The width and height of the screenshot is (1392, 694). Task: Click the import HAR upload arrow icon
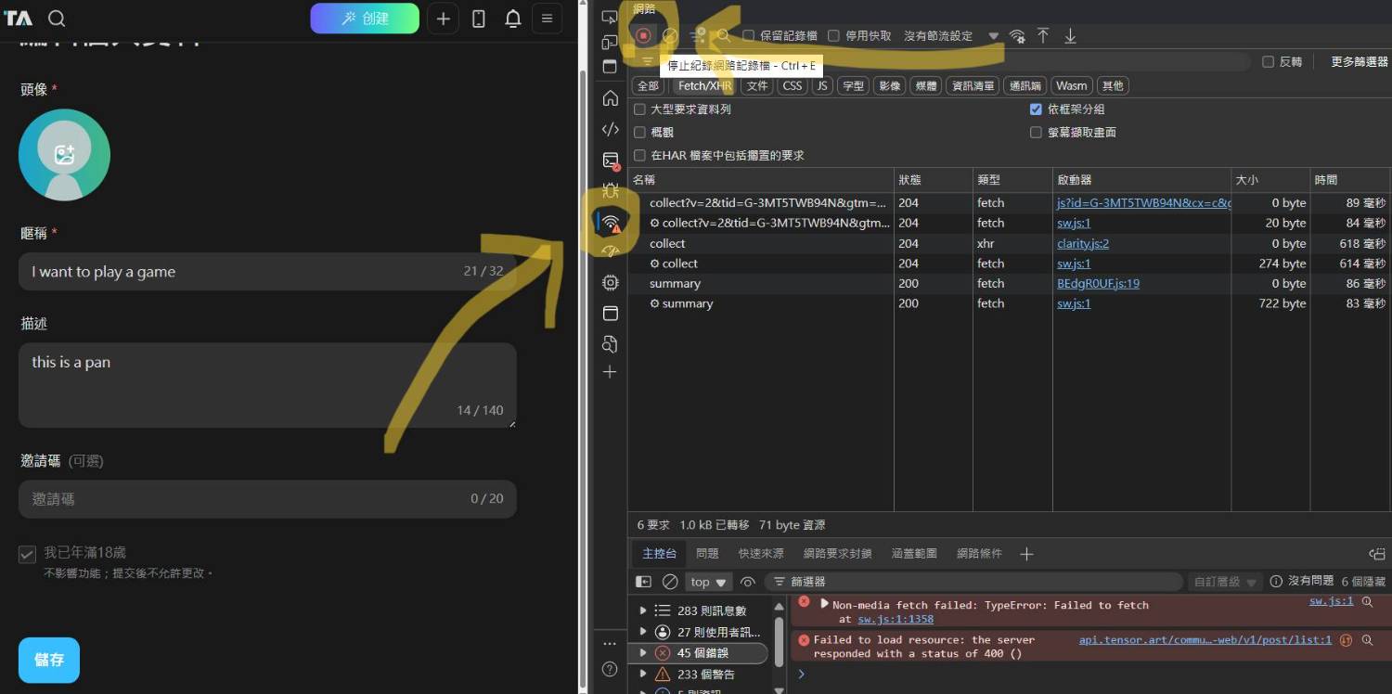click(x=1043, y=36)
